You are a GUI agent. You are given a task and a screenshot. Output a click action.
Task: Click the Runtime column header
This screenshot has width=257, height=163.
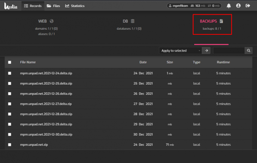[x=223, y=62]
